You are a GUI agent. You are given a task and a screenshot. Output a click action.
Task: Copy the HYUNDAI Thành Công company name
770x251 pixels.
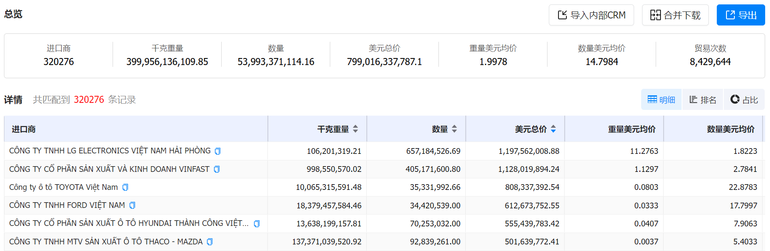point(257,224)
